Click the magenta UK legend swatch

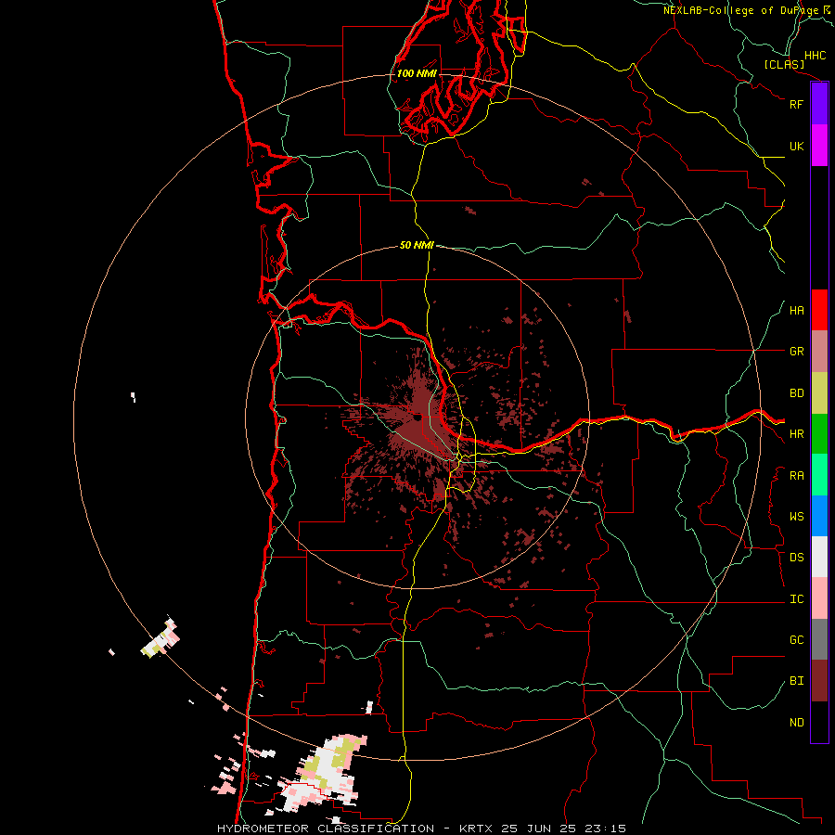(819, 146)
